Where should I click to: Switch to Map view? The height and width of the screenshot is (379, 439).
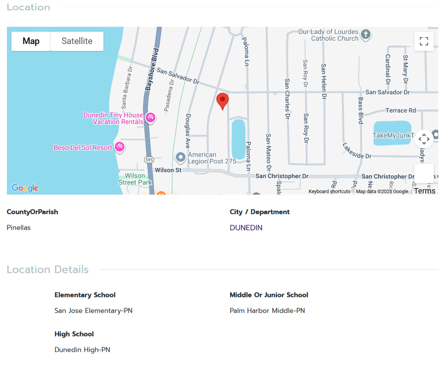(x=31, y=41)
